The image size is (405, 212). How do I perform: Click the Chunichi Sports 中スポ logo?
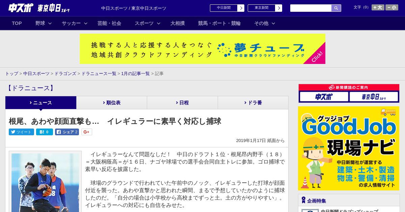pyautogui.click(x=21, y=8)
